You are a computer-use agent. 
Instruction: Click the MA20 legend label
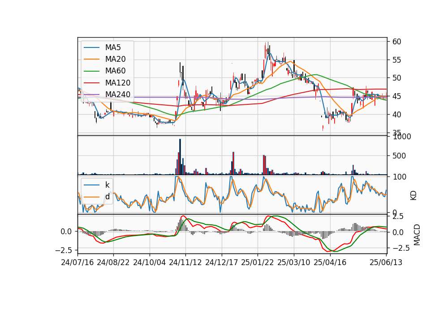(115, 59)
